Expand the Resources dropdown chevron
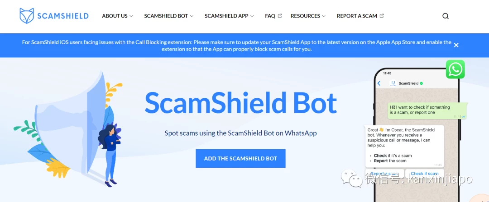Viewport: 489px width, 202px height. tap(324, 16)
